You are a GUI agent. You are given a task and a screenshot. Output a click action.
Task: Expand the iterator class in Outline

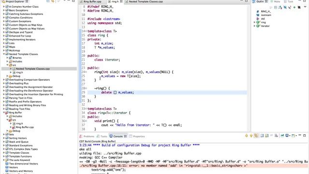[x=254, y=26]
